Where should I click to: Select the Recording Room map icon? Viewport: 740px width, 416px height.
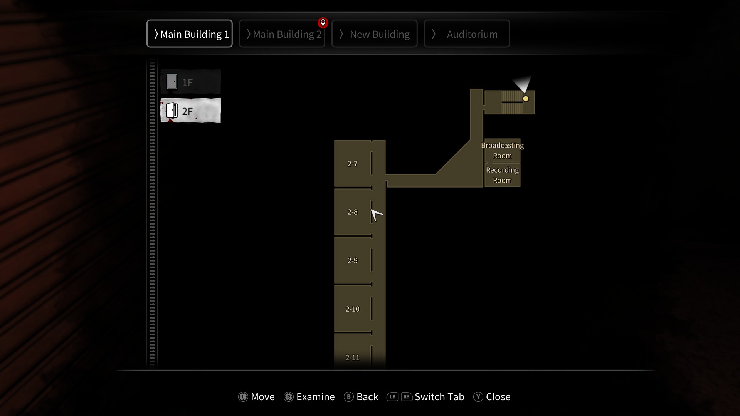tap(502, 175)
